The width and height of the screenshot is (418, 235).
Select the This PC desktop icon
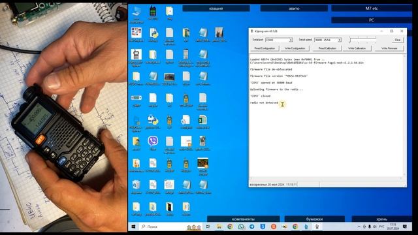pyautogui.click(x=137, y=14)
